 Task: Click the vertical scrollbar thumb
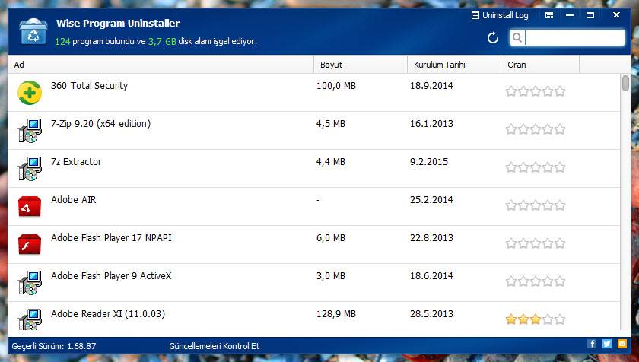(x=625, y=82)
